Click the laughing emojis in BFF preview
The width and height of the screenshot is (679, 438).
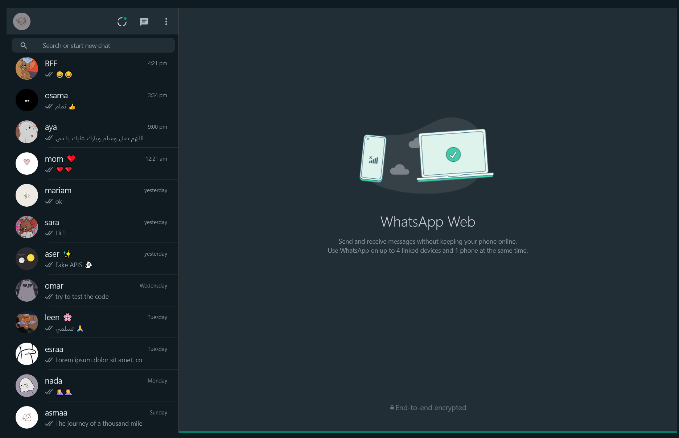click(64, 75)
